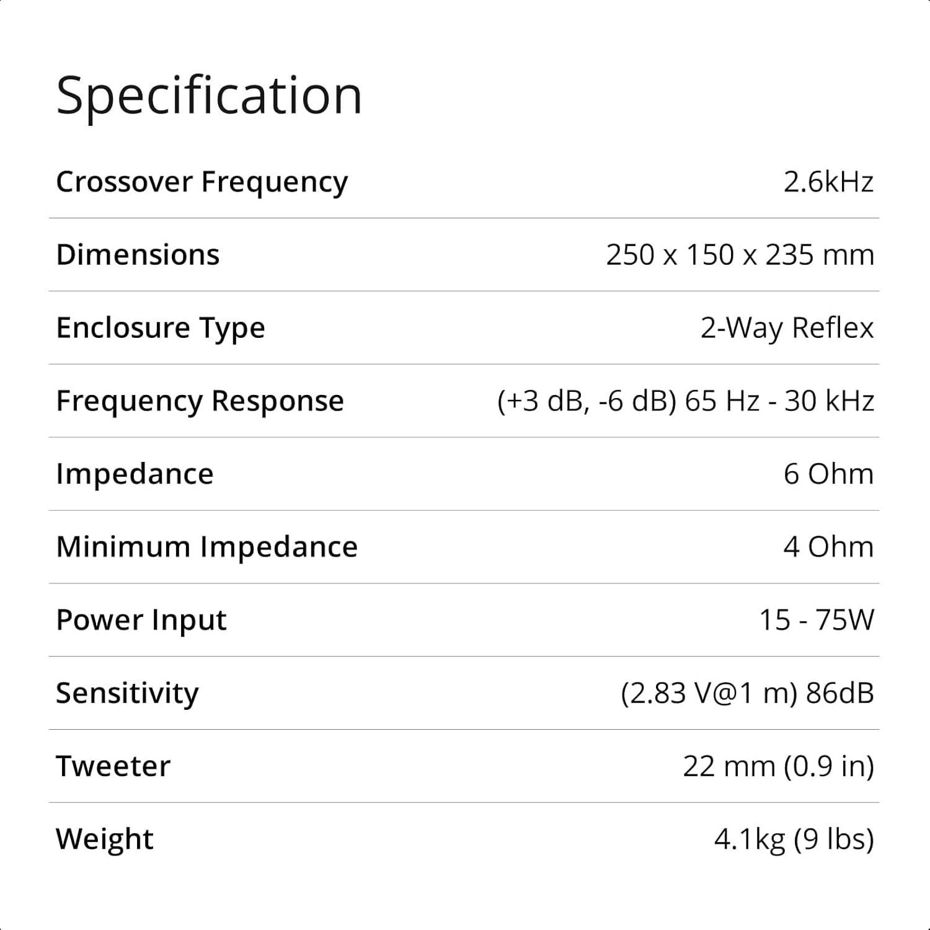This screenshot has width=930, height=930.
Task: Select the 4.1kg (9 lbs) weight value
Action: coord(794,839)
